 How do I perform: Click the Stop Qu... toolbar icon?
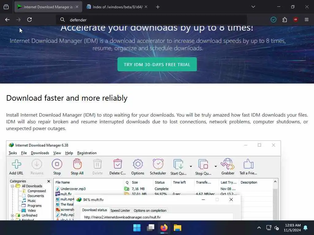(x=203, y=164)
